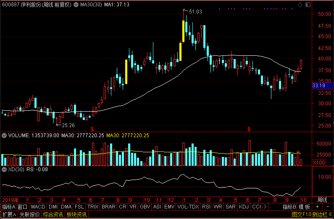334x219 pixels.
Task: Open 图文F10 company info
Action: 301,214
